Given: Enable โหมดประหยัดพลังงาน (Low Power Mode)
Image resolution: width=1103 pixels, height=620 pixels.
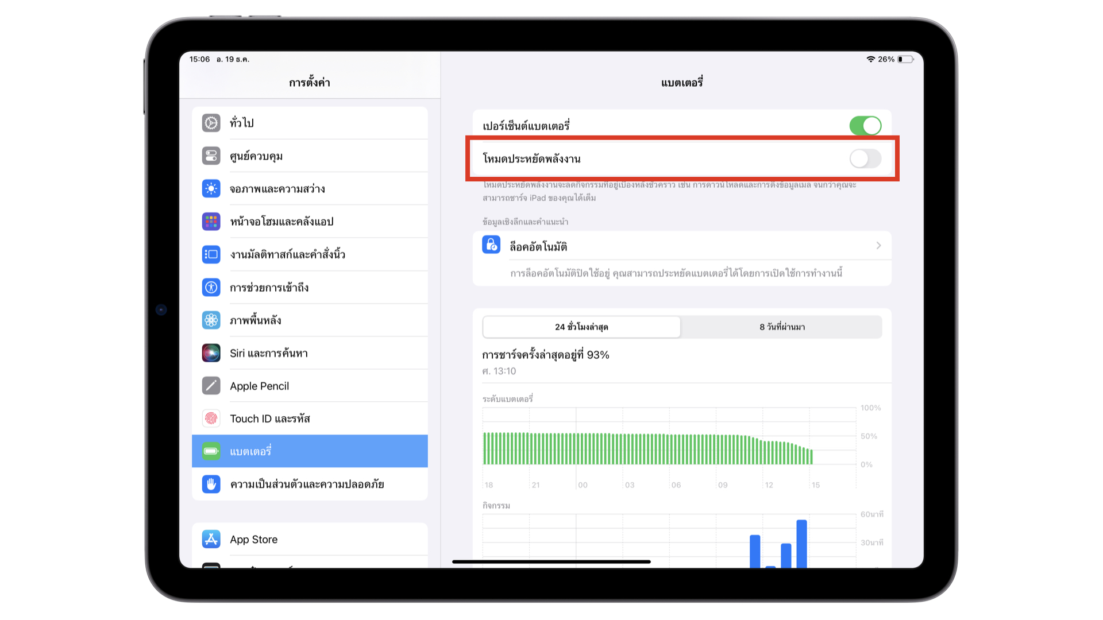Looking at the screenshot, I should pos(865,159).
